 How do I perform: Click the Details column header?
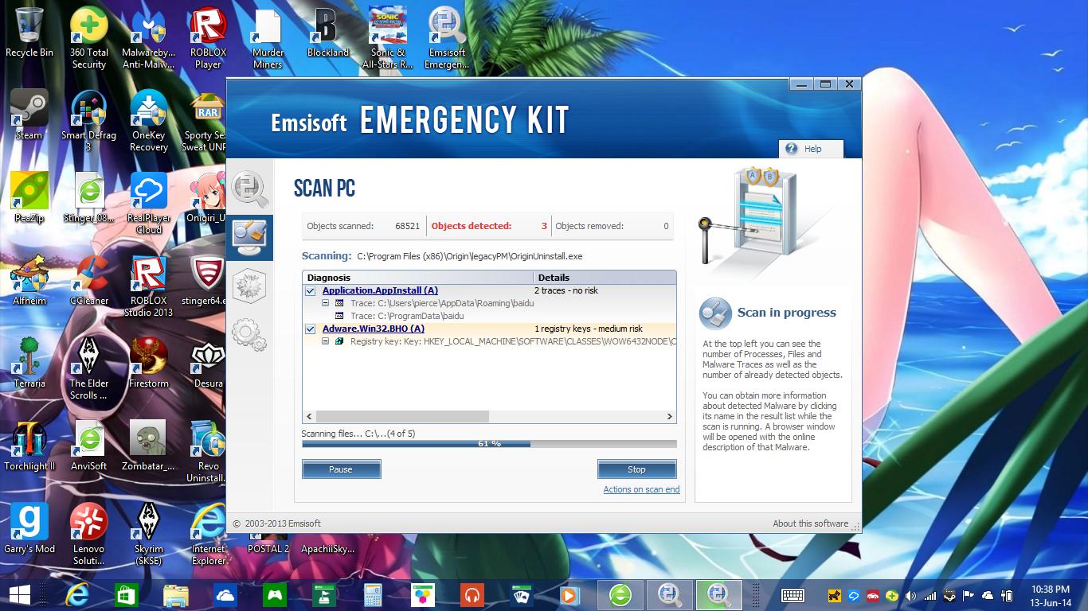point(605,278)
